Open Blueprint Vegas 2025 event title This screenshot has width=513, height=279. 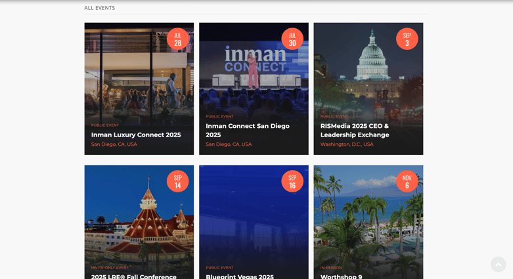(240, 276)
